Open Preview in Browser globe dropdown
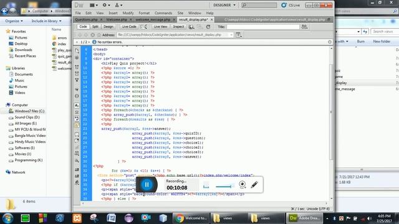 click(x=191, y=27)
